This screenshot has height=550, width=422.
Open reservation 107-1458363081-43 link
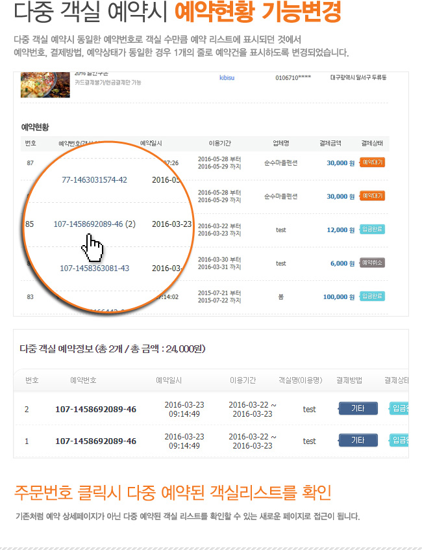94,268
